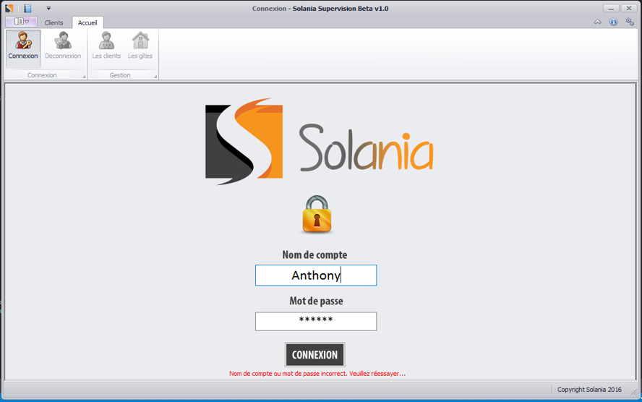Click the Solania app icon in title bar
The image size is (642, 402).
[x=9, y=9]
